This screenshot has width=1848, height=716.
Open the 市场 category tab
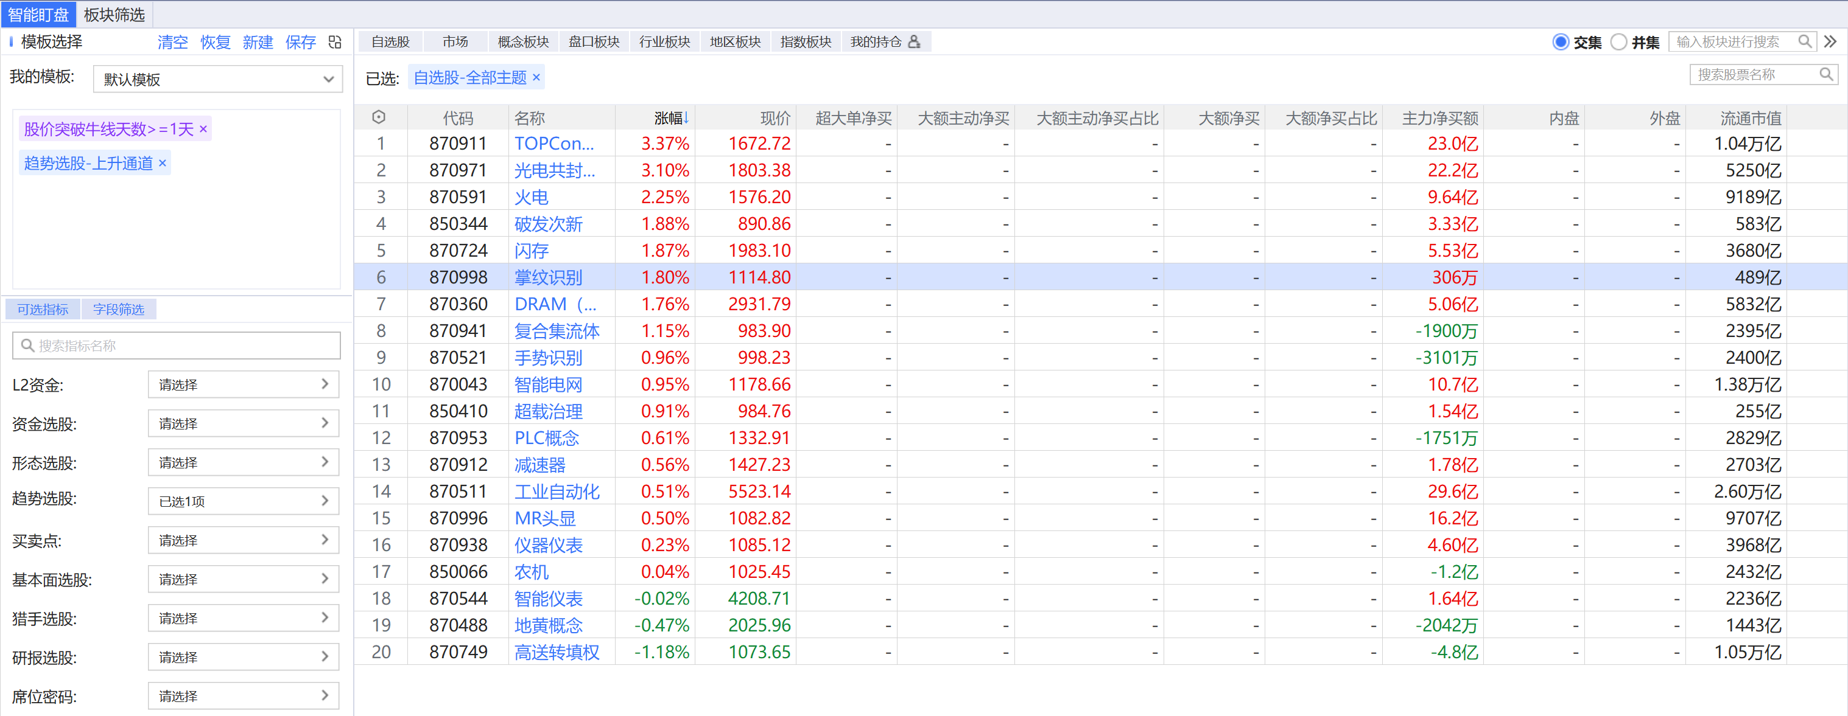coord(455,43)
